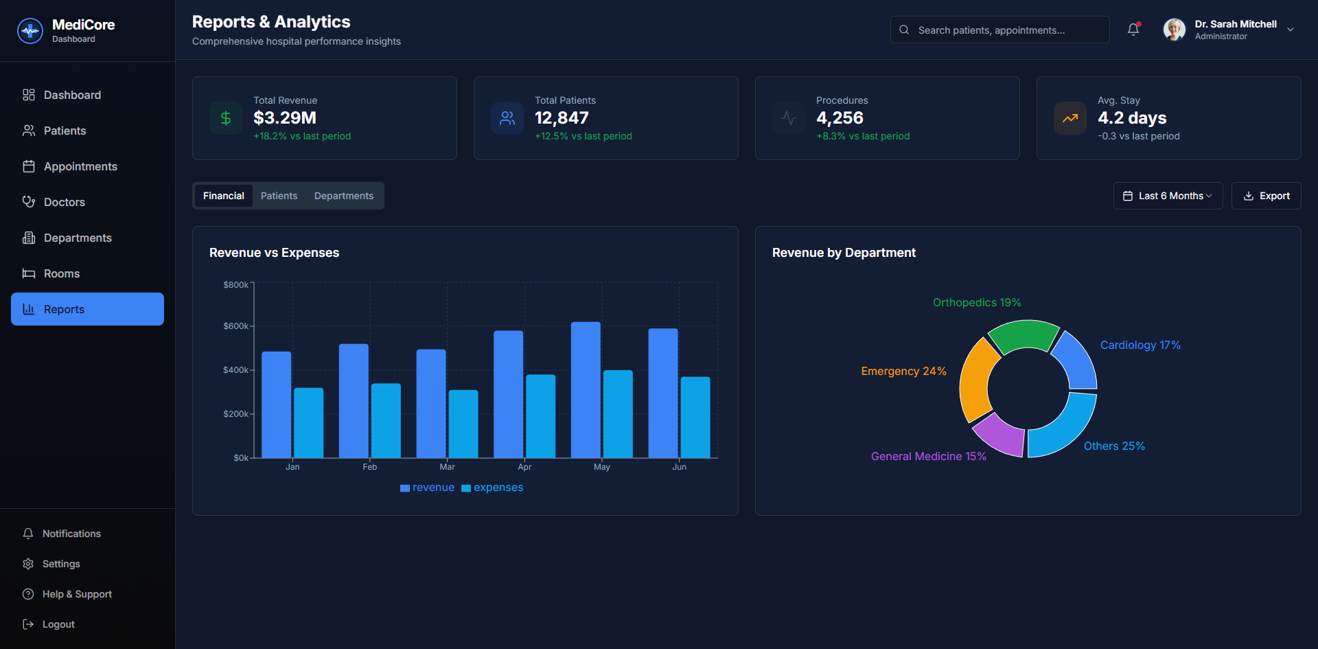Viewport: 1318px width, 649px height.
Task: Click the Reports bar-chart icon in sidebar
Action: click(x=29, y=309)
